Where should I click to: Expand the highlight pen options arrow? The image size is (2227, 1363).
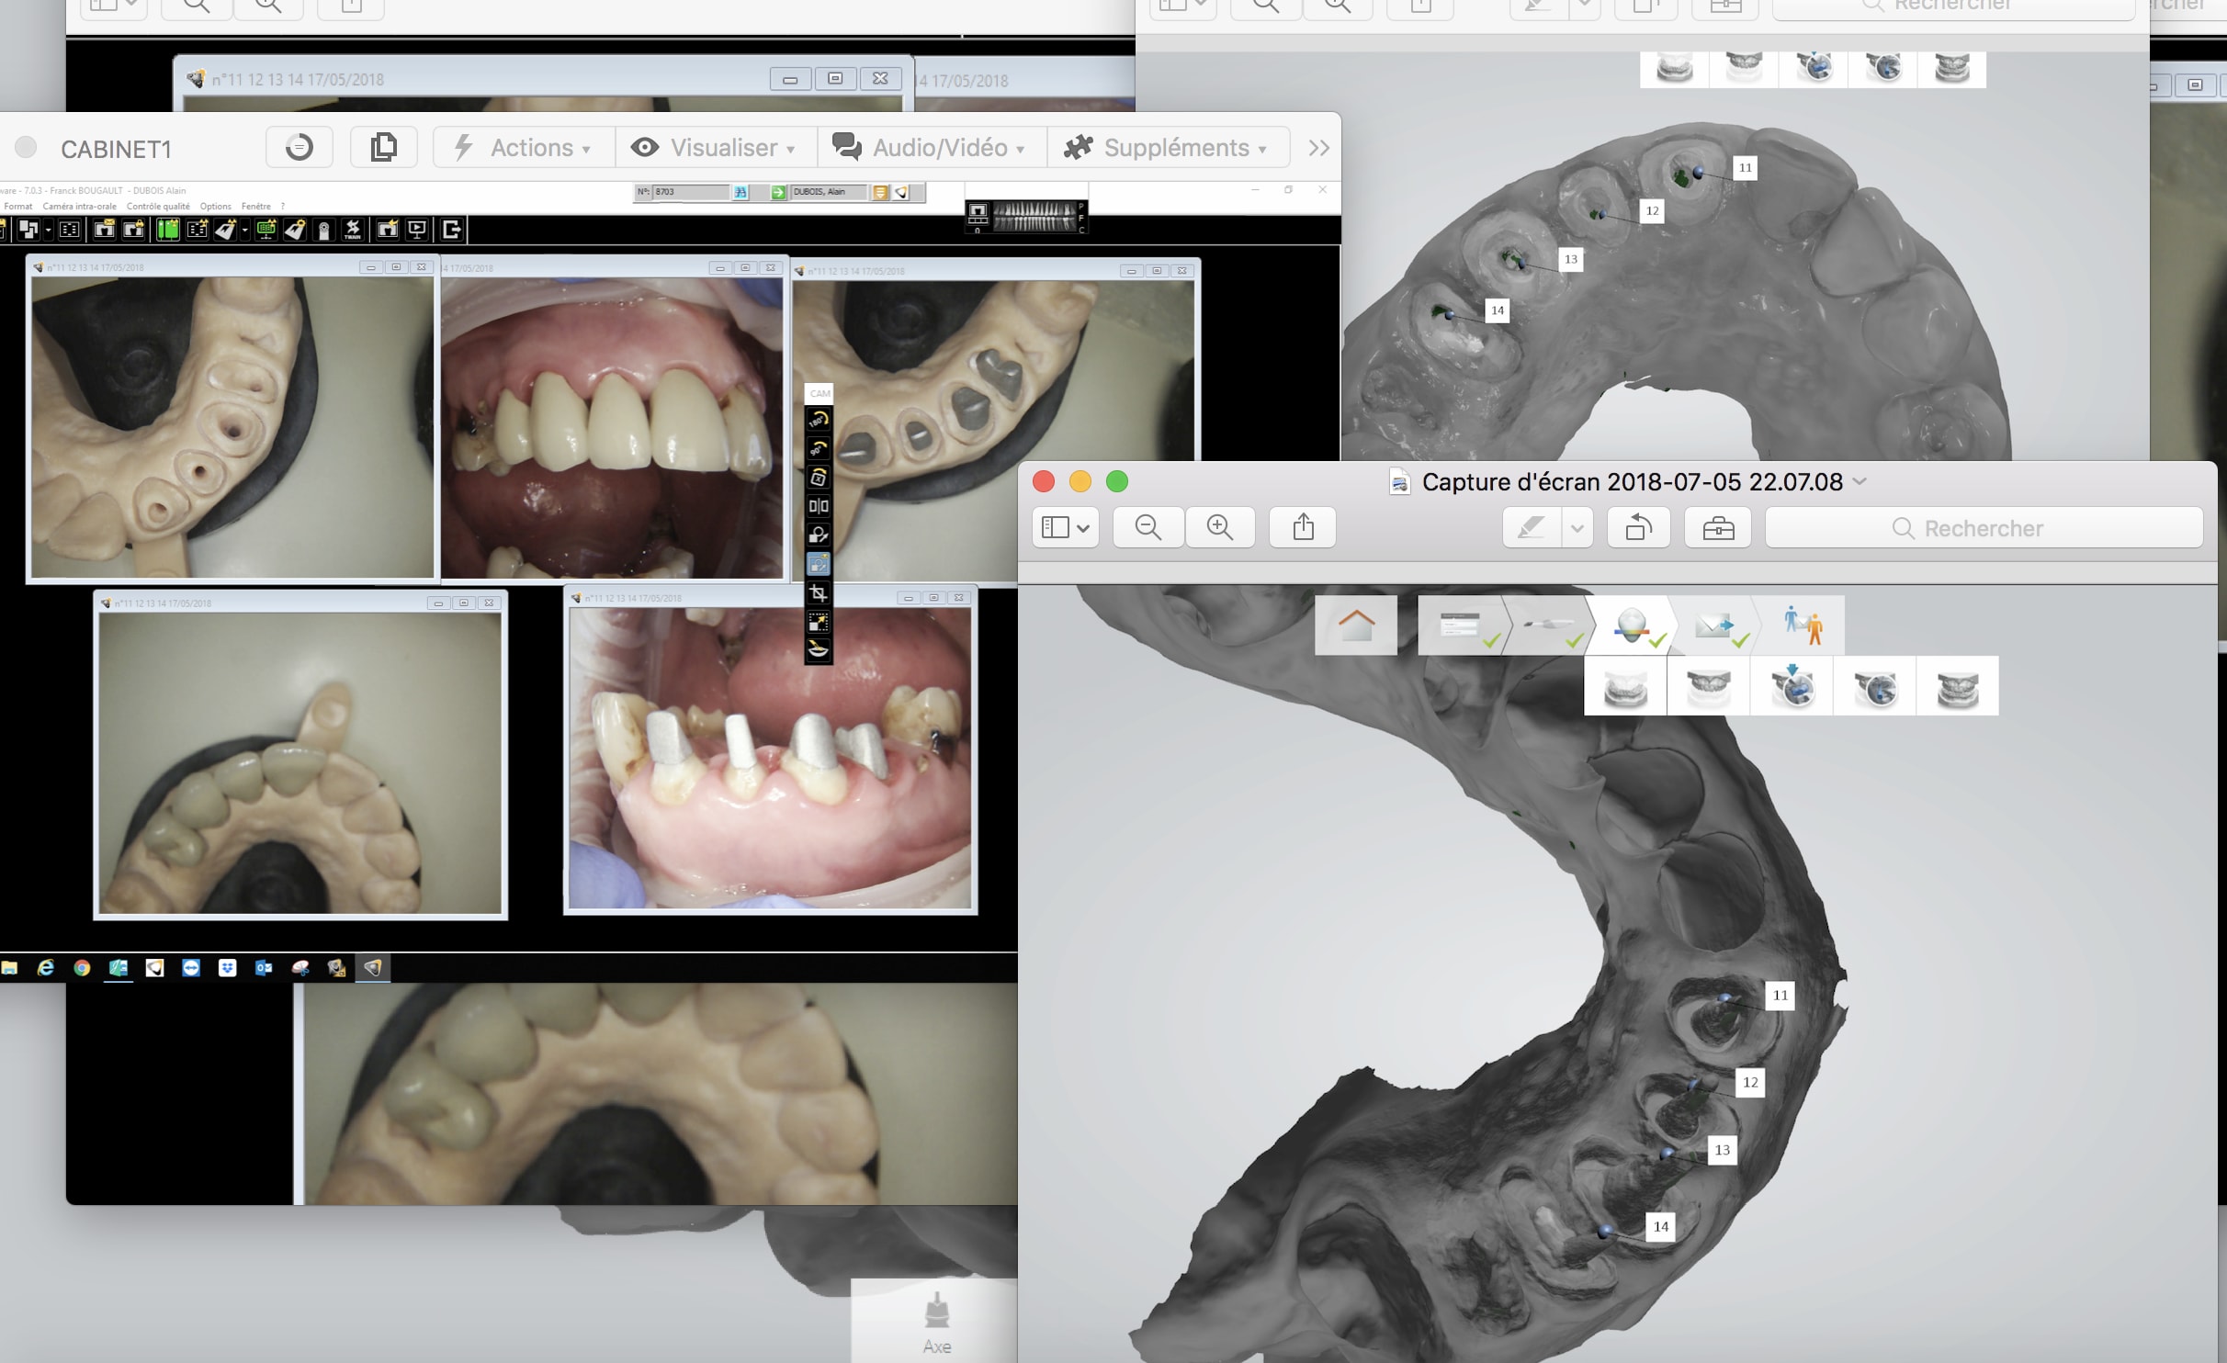coord(1577,527)
